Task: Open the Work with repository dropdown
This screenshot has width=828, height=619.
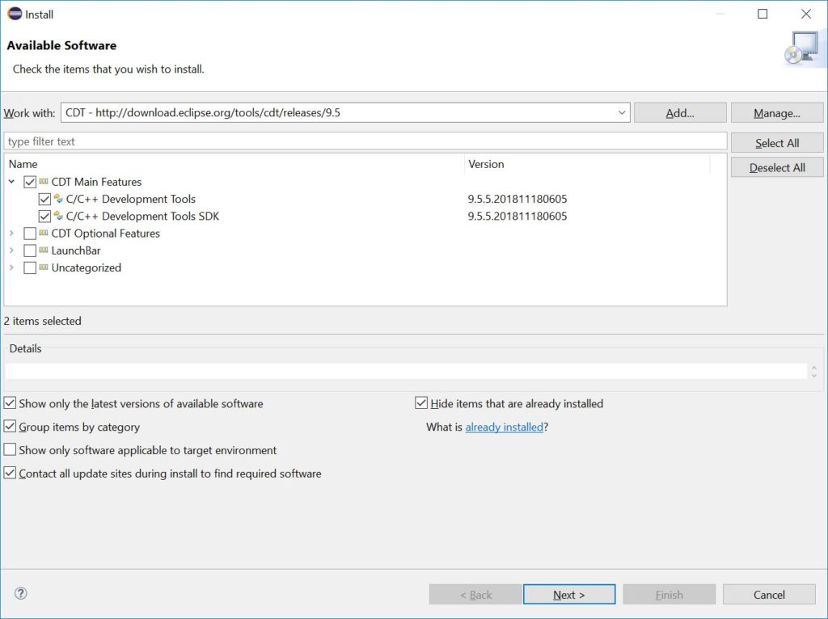Action: [x=623, y=112]
